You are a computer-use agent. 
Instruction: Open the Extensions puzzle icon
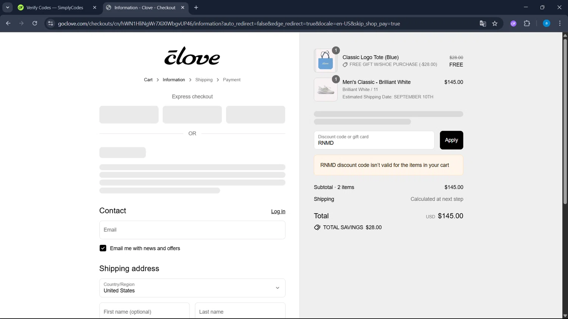[527, 23]
